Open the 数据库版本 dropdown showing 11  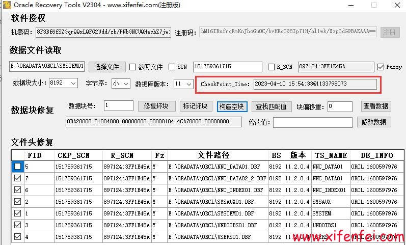click(x=183, y=84)
